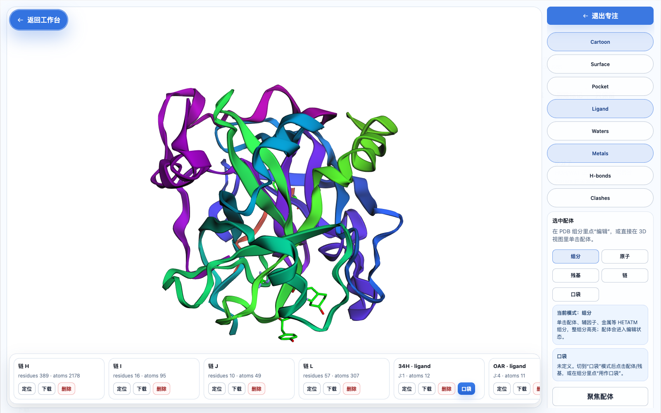Screen dimensions: 661x413
Task: Toggle Clashes display
Action: (x=600, y=198)
